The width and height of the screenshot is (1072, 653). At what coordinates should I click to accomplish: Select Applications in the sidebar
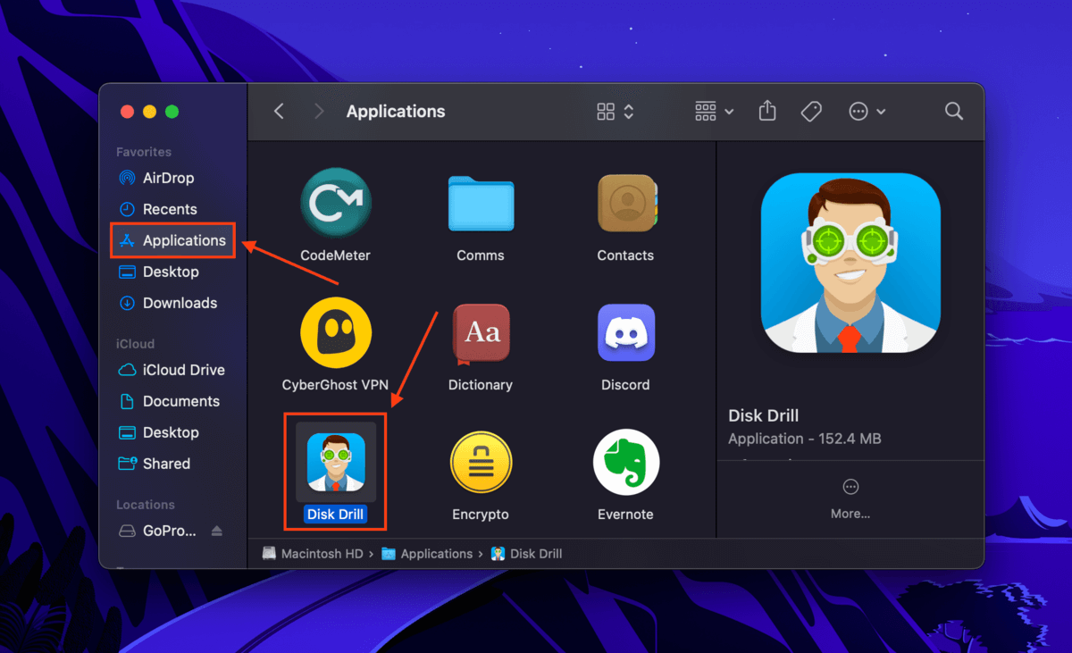point(172,240)
